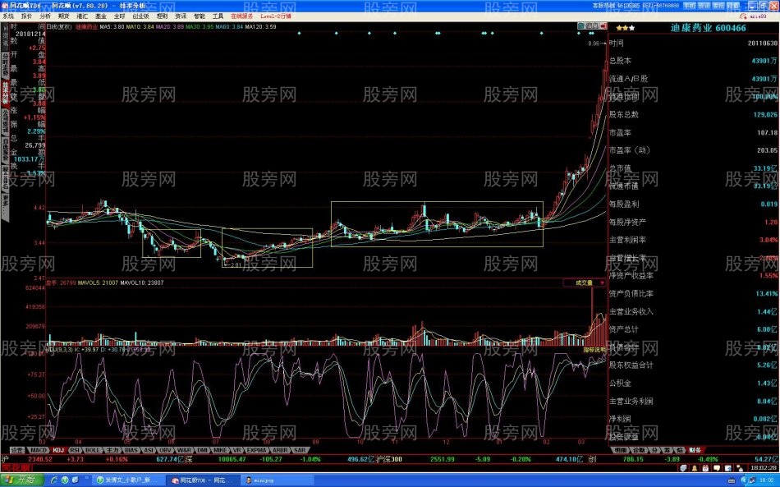The image size is (780, 487).
Task: Click the 市盈率 value 107.18
Action: click(x=767, y=133)
